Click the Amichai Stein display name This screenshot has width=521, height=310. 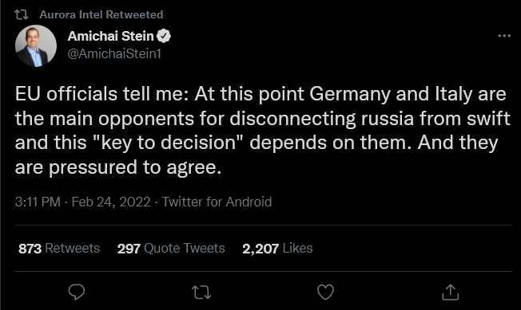110,36
